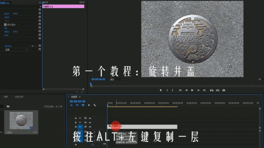Click the 00:00:05:00 mark on timeline ruler

[x=177, y=103]
